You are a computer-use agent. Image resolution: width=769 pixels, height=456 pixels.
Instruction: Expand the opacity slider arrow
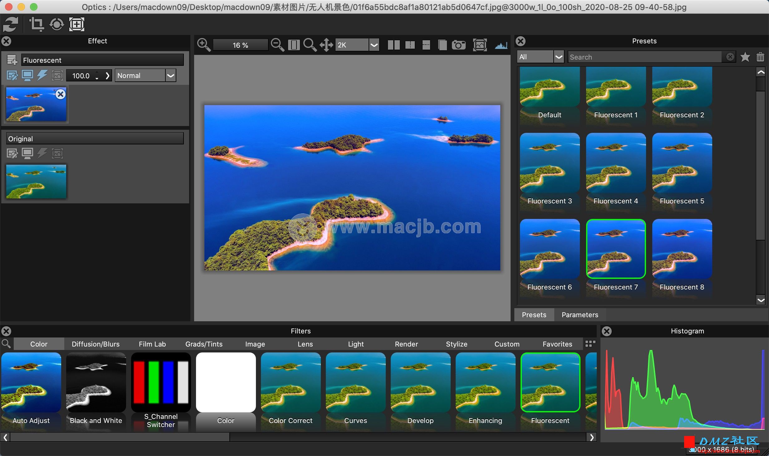[107, 75]
